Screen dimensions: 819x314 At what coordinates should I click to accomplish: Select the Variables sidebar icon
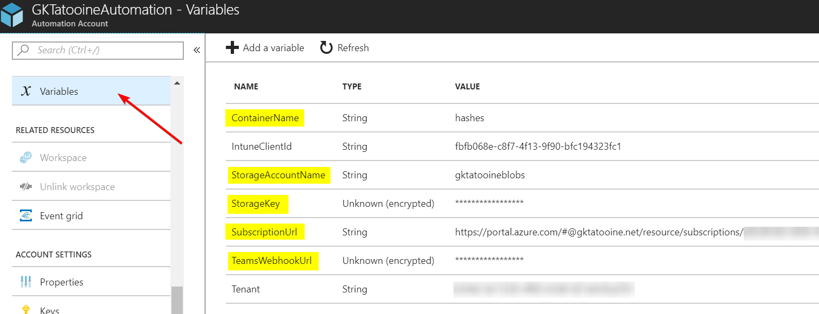tap(27, 90)
